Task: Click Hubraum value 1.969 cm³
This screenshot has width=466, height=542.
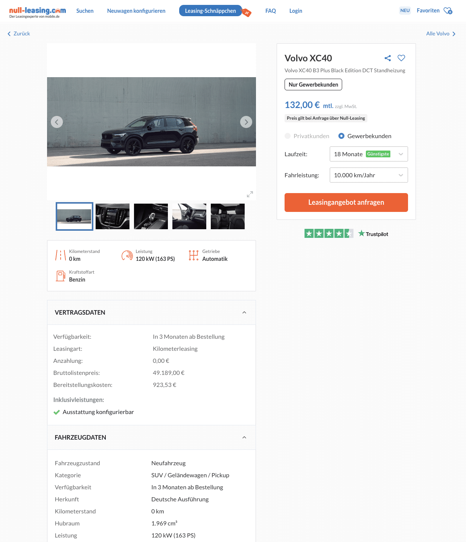Action: point(164,524)
